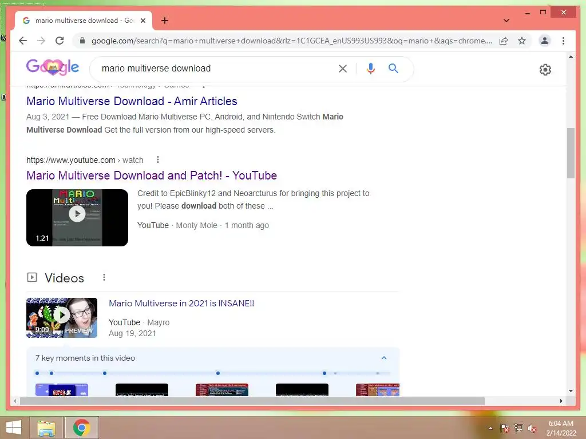Jump to the first key moment dot
Screen dimensions: 586x439
point(37,373)
